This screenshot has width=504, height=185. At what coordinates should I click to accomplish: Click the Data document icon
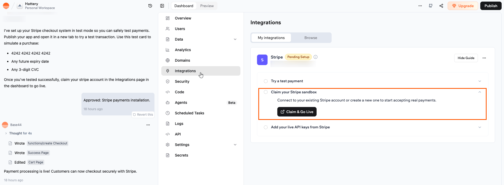click(x=168, y=39)
